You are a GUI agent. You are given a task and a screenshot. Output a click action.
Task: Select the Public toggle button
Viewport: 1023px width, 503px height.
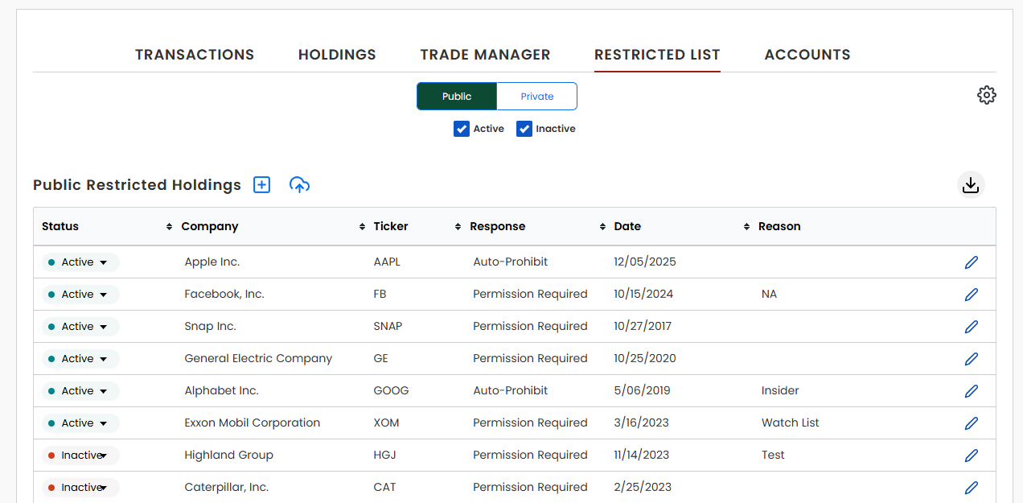point(457,96)
